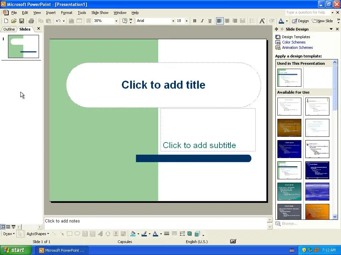Insert a table using toolbar icon
Image resolution: width=341 pixels, height=255 pixels.
(x=79, y=21)
